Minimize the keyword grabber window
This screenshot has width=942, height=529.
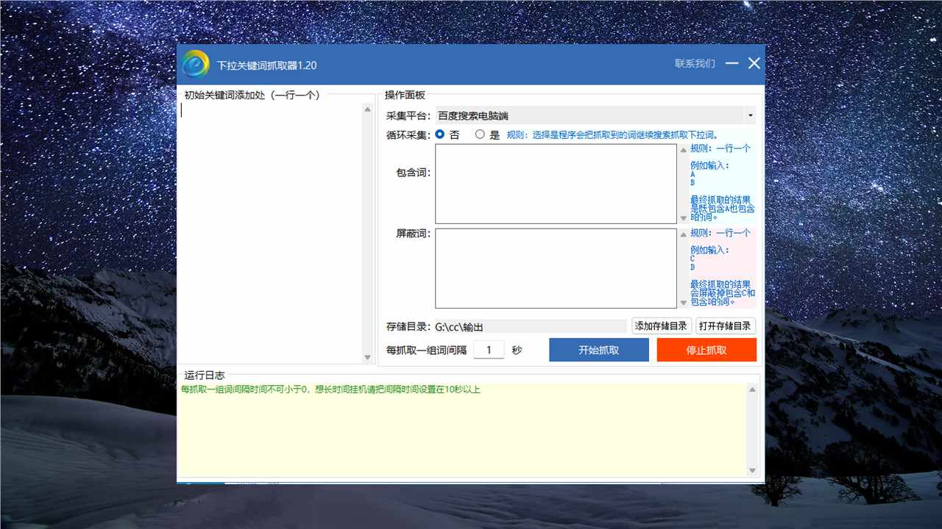[732, 63]
